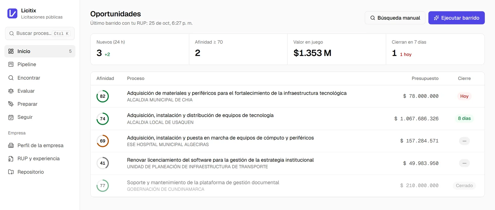This screenshot has height=210, width=495.
Task: Click the Ctrl K shortcut hint
Action: (61, 33)
